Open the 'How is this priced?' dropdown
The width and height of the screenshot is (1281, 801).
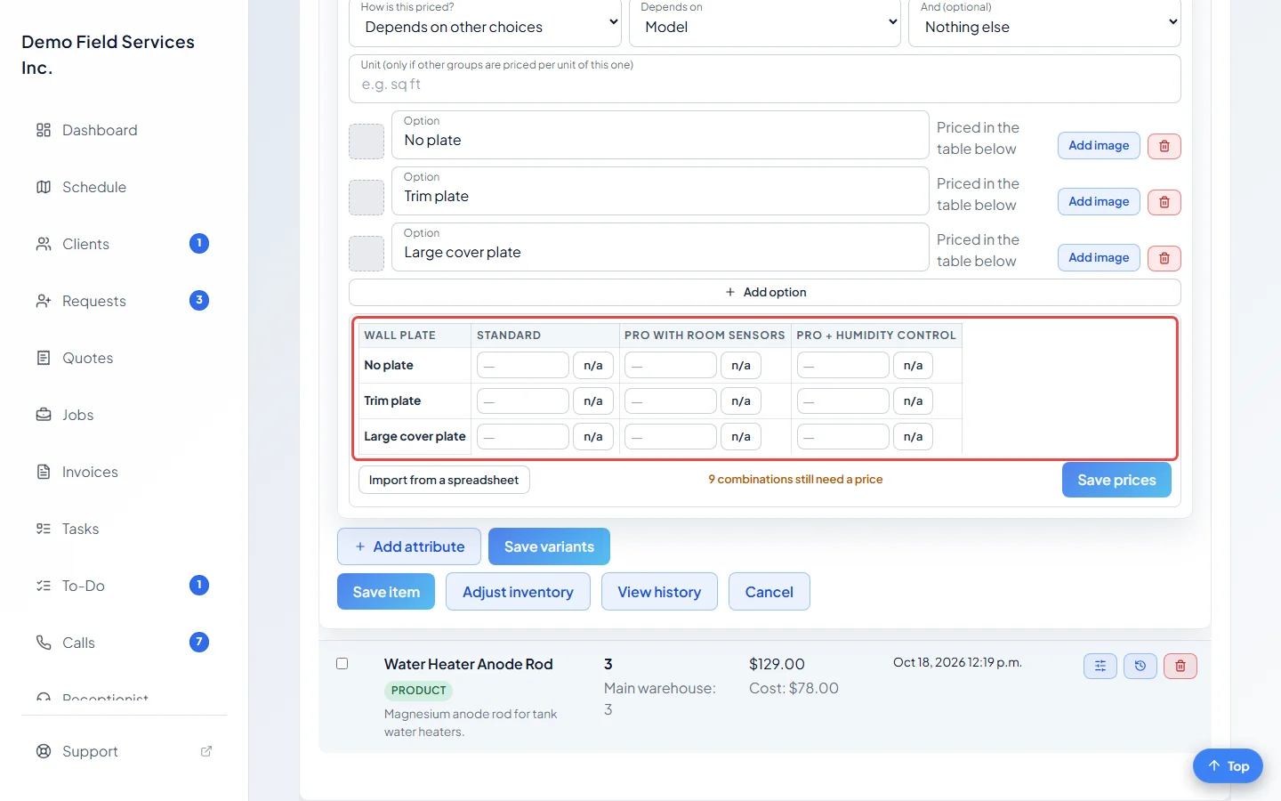[x=486, y=22]
